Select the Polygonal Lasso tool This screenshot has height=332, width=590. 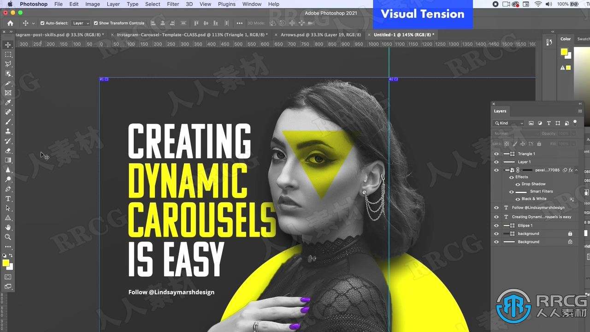[x=8, y=64]
